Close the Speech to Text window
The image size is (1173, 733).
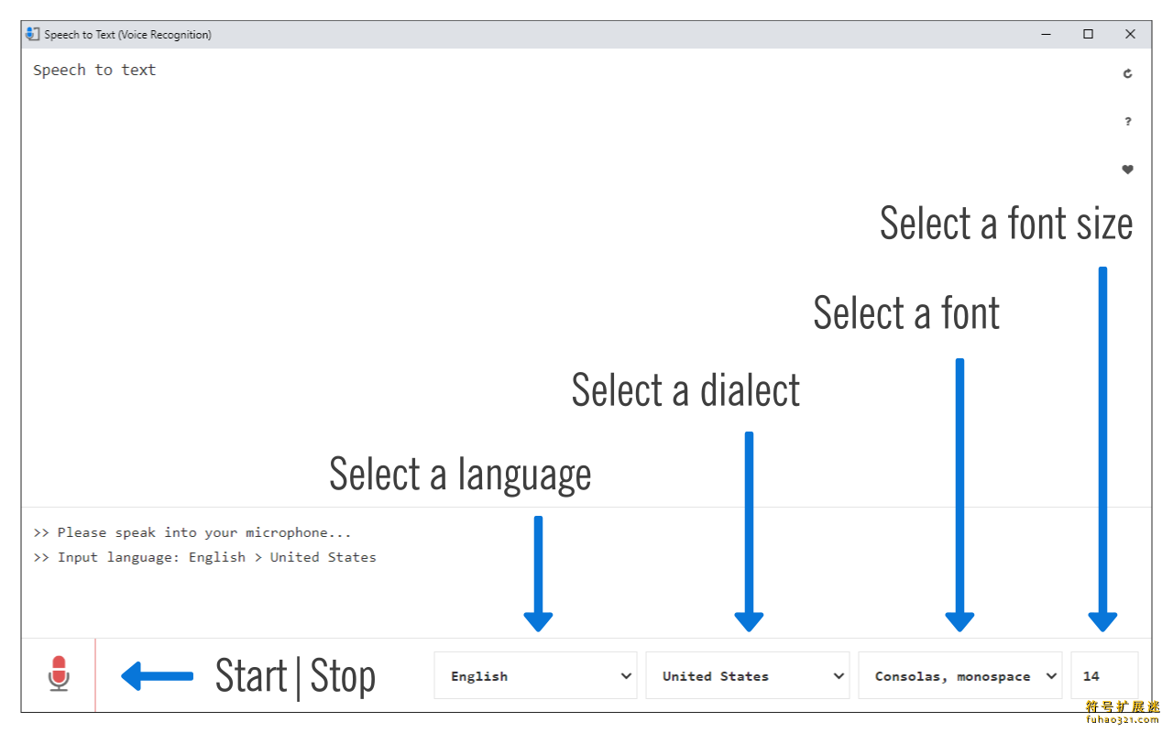point(1130,34)
